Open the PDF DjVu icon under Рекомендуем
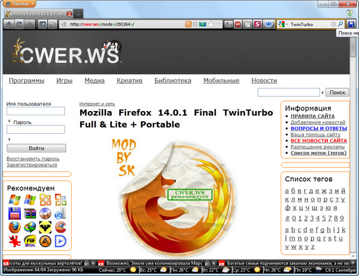 [x=30, y=241]
